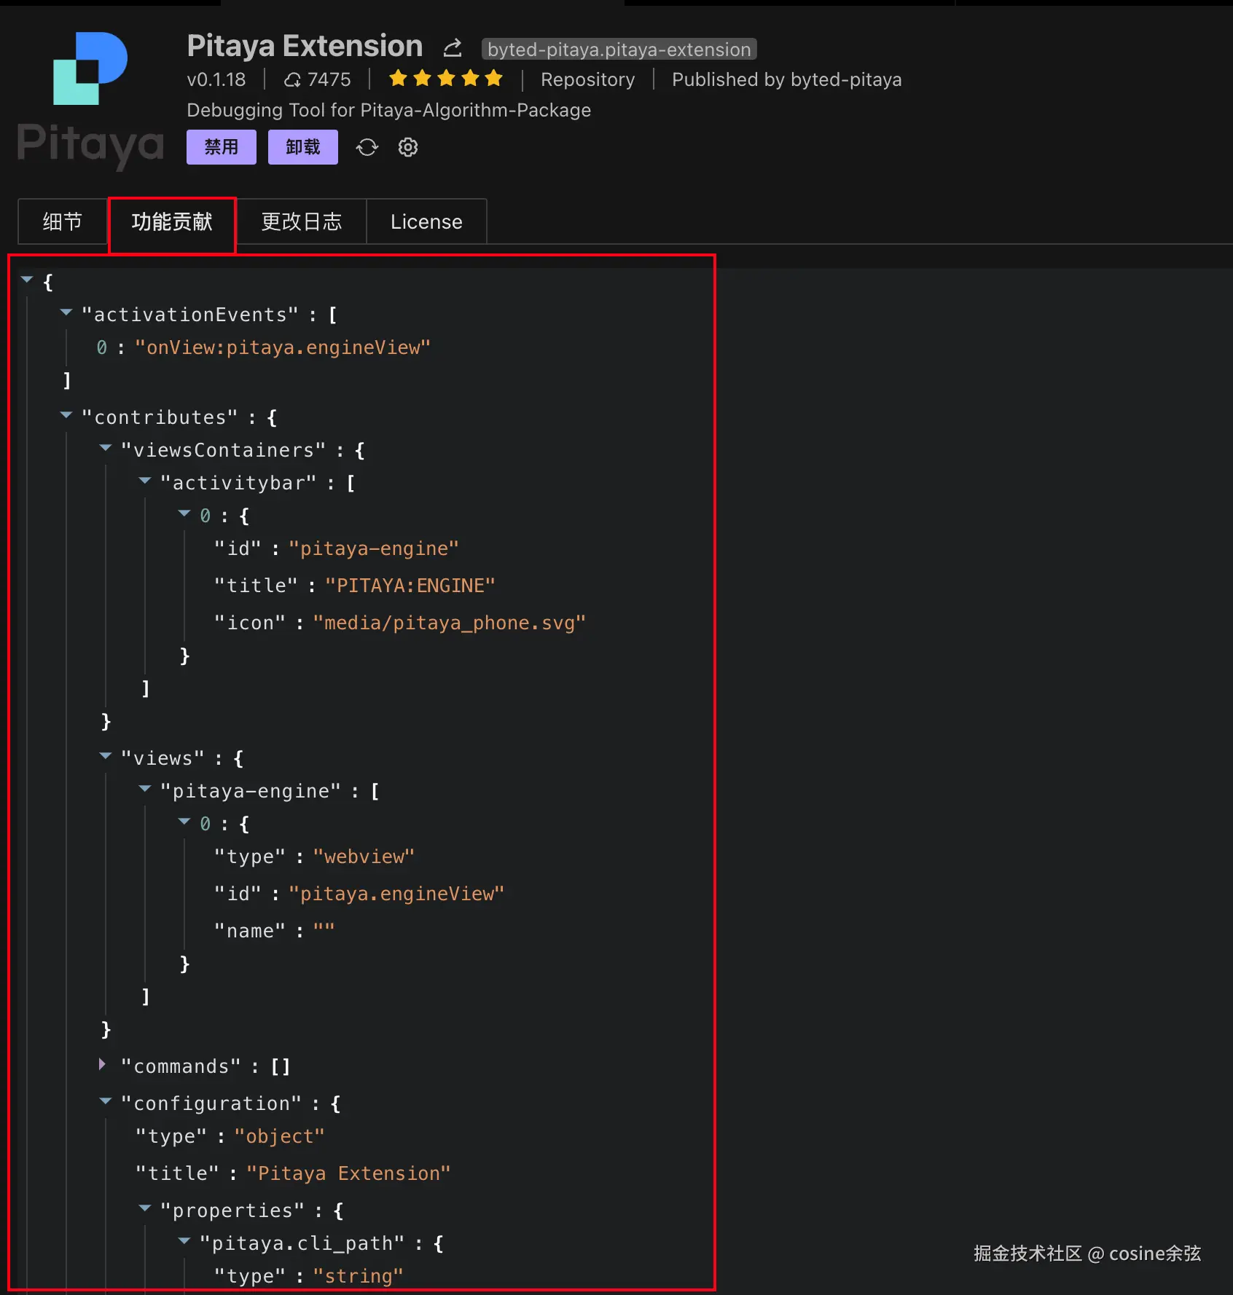The image size is (1233, 1295).
Task: Click the value "string"
Action: pos(358,1276)
